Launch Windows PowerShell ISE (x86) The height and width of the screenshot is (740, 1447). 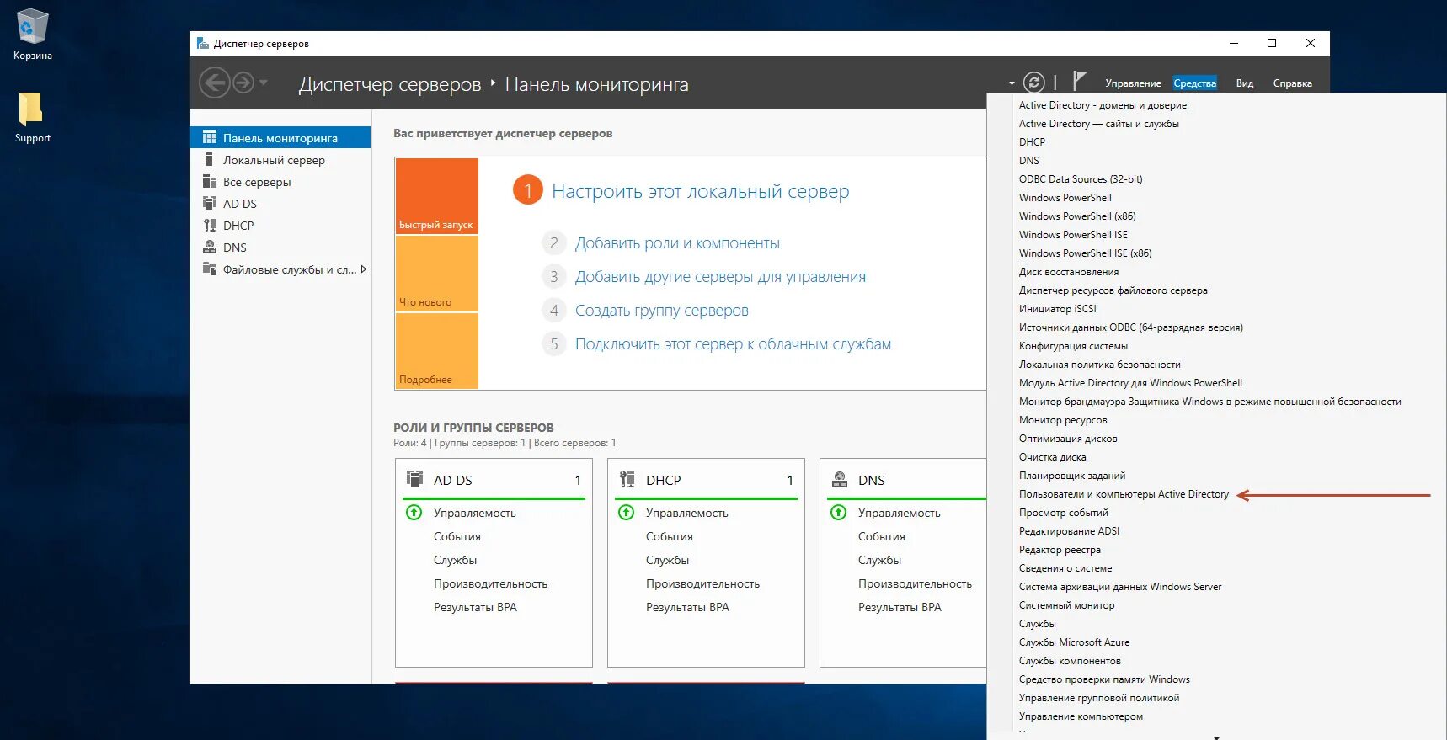tap(1085, 253)
